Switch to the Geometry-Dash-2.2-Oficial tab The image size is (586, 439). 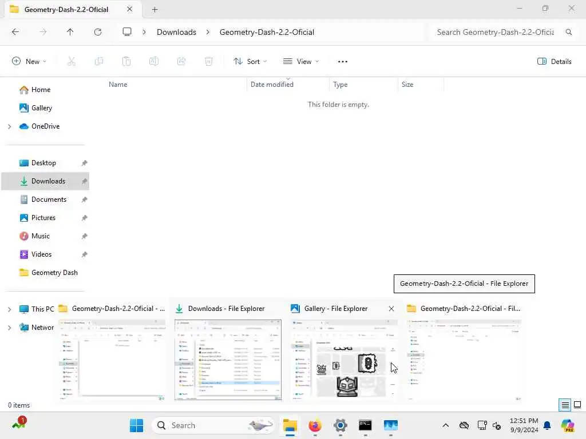click(x=66, y=9)
